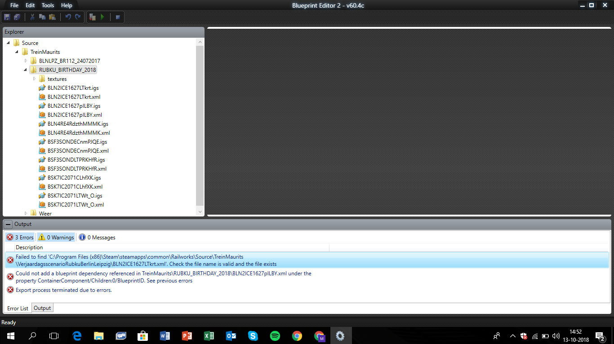Collapse the Source folder tree arrow
Viewport: 614px width, 344px height.
point(9,43)
